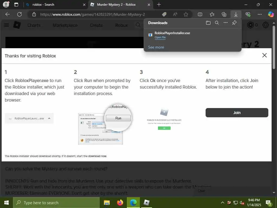Viewport: 277px width, 208px height.
Task: Refresh the page with the reload icon
Action: 19,14
